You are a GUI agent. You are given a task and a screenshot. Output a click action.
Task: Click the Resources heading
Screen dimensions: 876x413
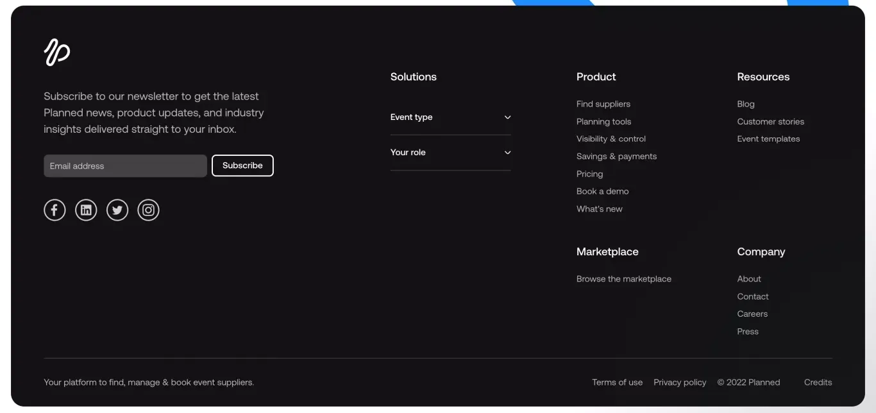coord(763,76)
